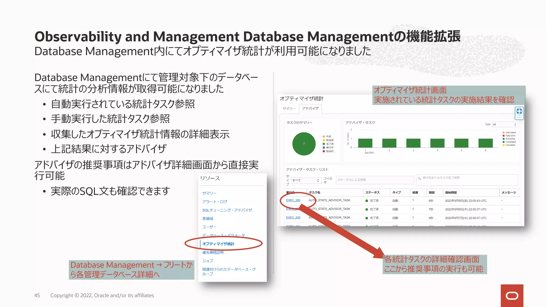This screenshot has height=307, width=546.
Task: Open データベース・パラメータ in resources
Action: pos(223,235)
